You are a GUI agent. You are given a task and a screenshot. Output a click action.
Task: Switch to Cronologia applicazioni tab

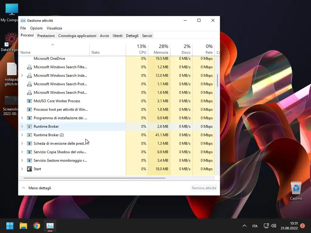pyautogui.click(x=77, y=36)
